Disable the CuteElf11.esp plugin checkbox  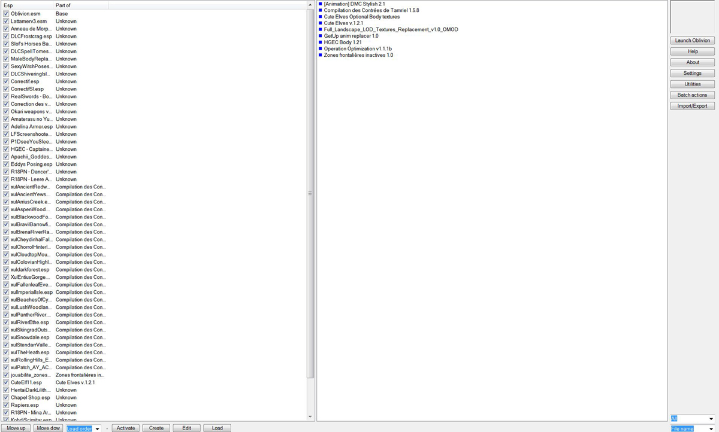coord(6,382)
